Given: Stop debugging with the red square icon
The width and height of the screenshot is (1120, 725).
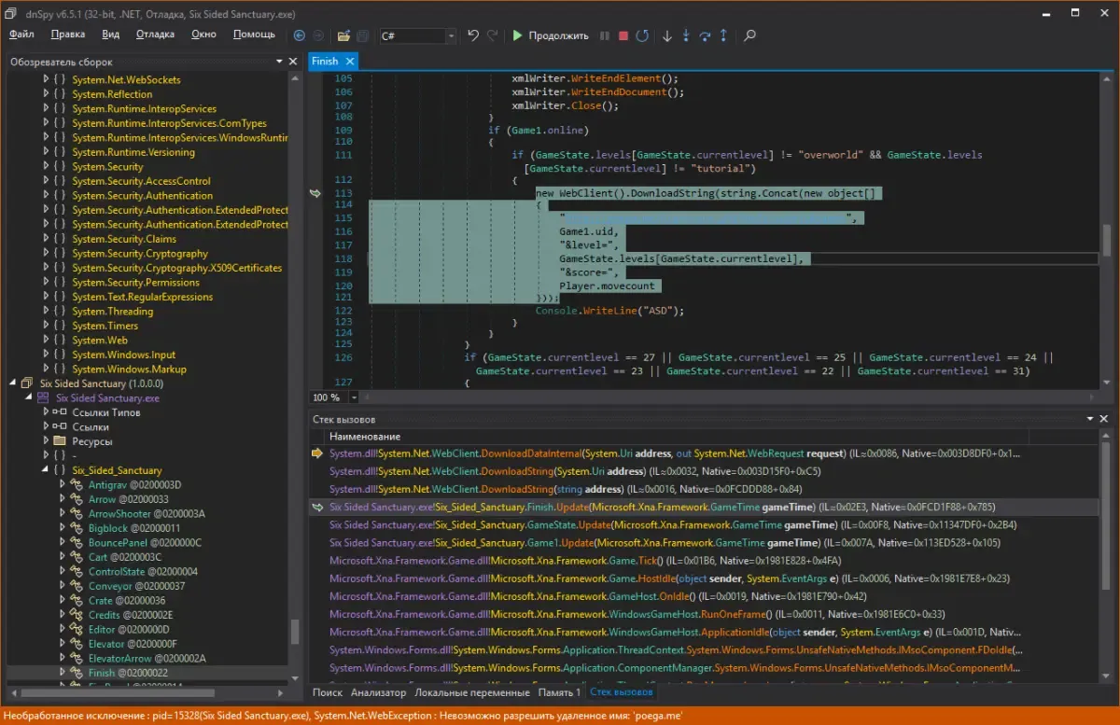Looking at the screenshot, I should pos(623,35).
